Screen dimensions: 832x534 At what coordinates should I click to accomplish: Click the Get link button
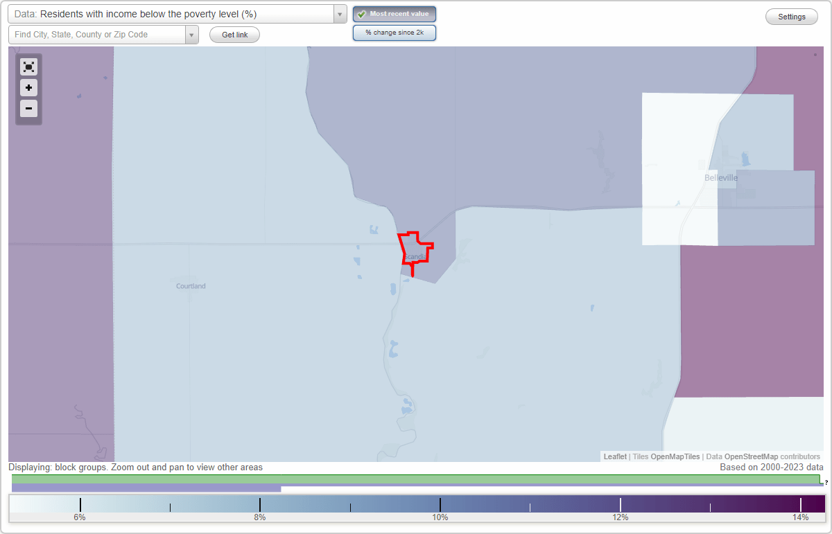[x=234, y=34]
